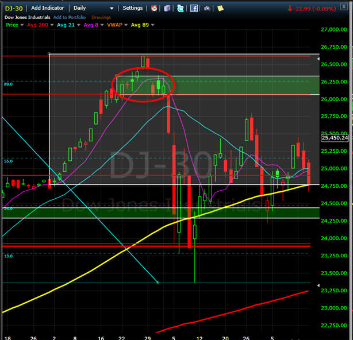Click the Add to Portfolio link
This screenshot has height=340, width=353.
coord(70,17)
